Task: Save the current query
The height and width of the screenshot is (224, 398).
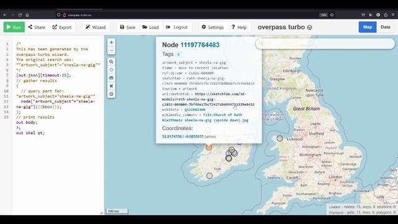Action: coord(127,27)
